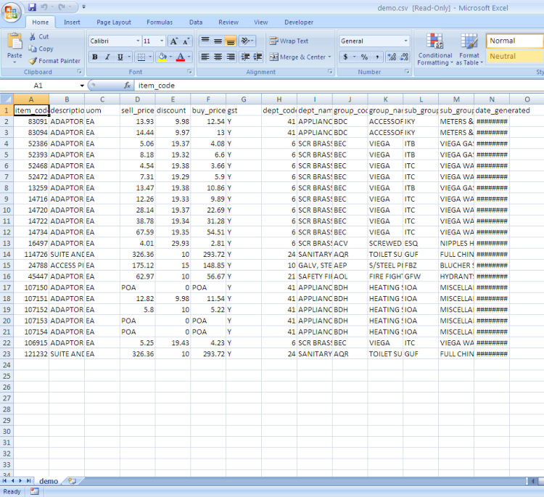The width and height of the screenshot is (544, 497).
Task: Open the font size 11 dropdown
Action: [x=162, y=41]
